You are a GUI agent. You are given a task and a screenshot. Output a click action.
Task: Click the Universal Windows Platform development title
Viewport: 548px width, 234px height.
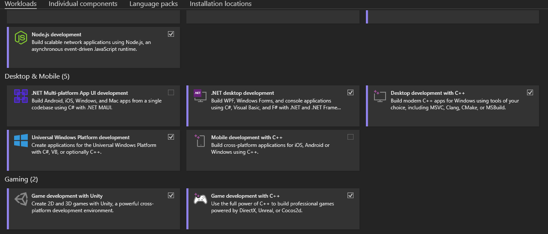click(80, 137)
